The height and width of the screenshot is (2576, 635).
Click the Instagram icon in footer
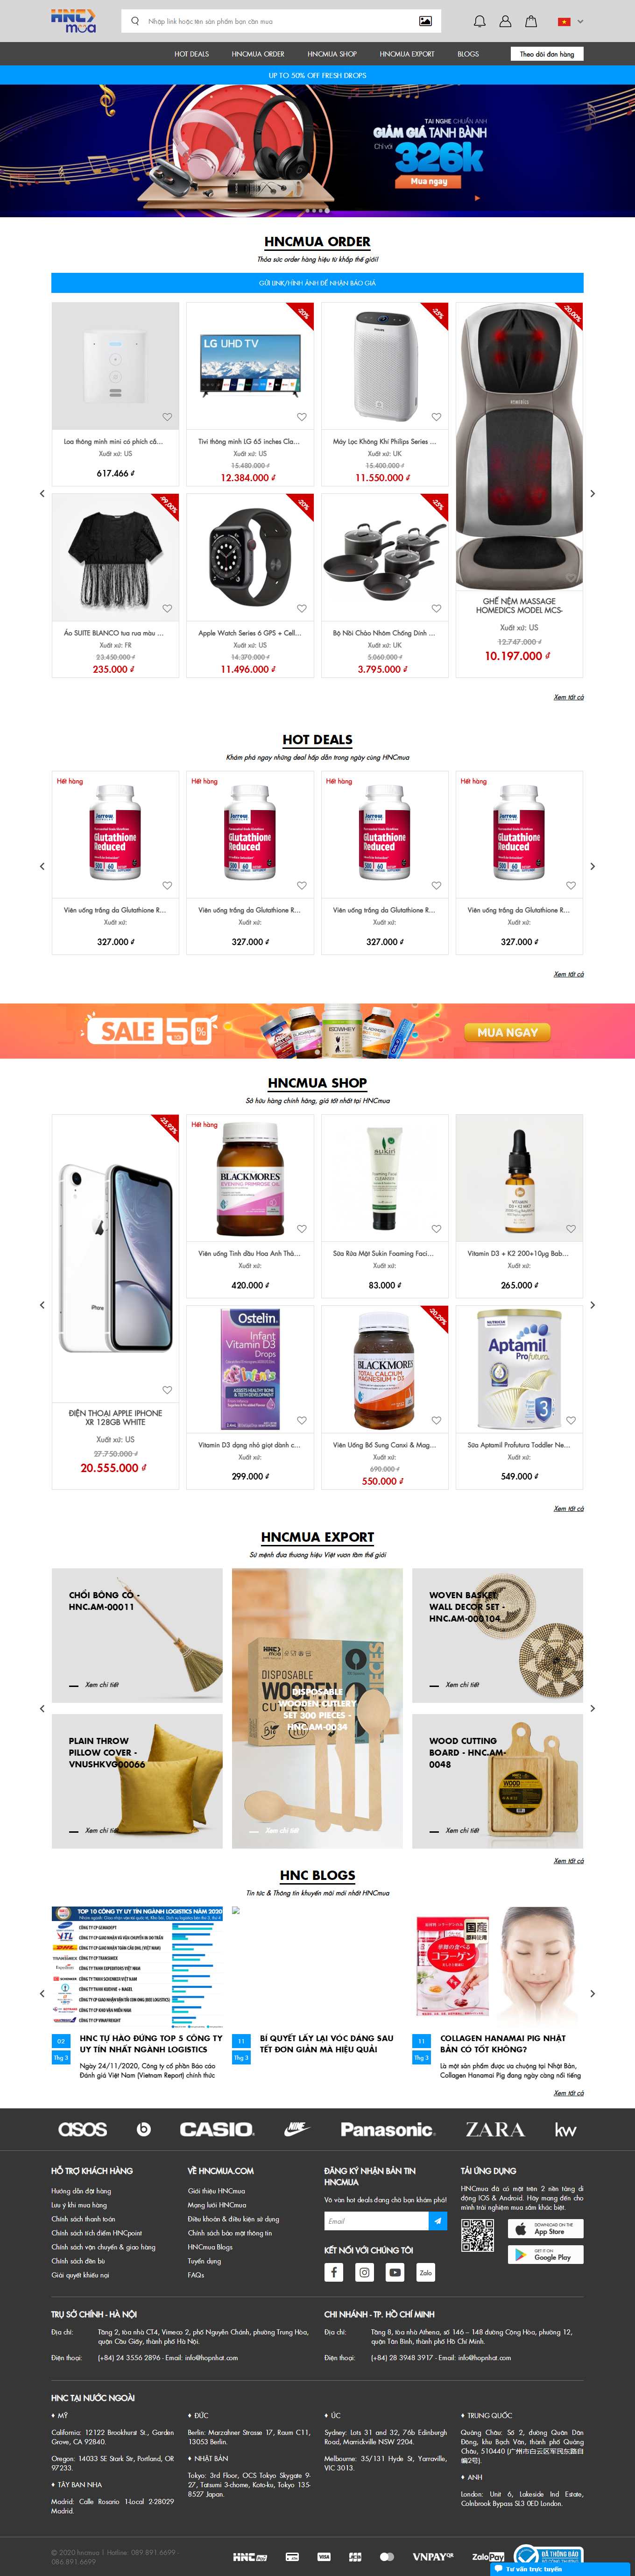click(x=365, y=2272)
